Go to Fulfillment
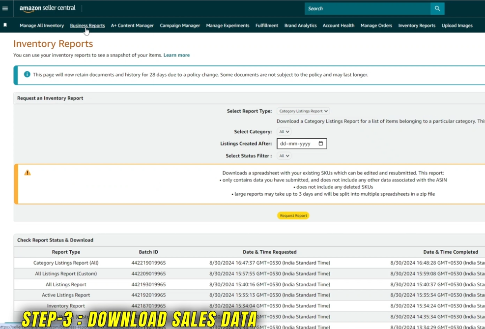The height and width of the screenshot is (329, 485). point(267,26)
